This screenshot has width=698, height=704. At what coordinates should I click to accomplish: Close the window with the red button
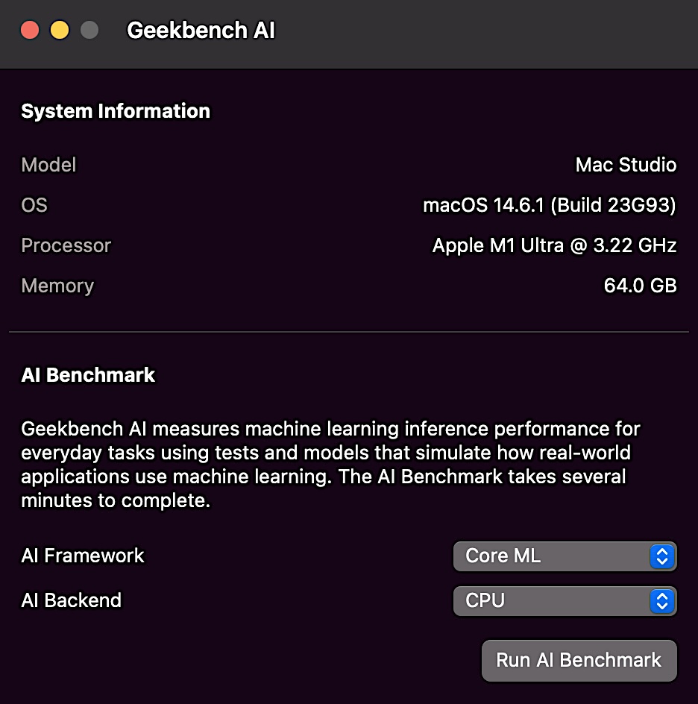[30, 30]
